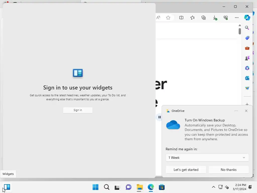Click the network icon in system tray
The height and width of the screenshot is (193, 257).
(220, 187)
